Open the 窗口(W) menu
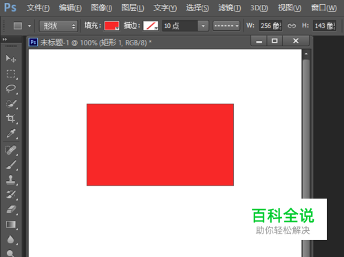The width and height of the screenshot is (344, 257). coord(324,8)
